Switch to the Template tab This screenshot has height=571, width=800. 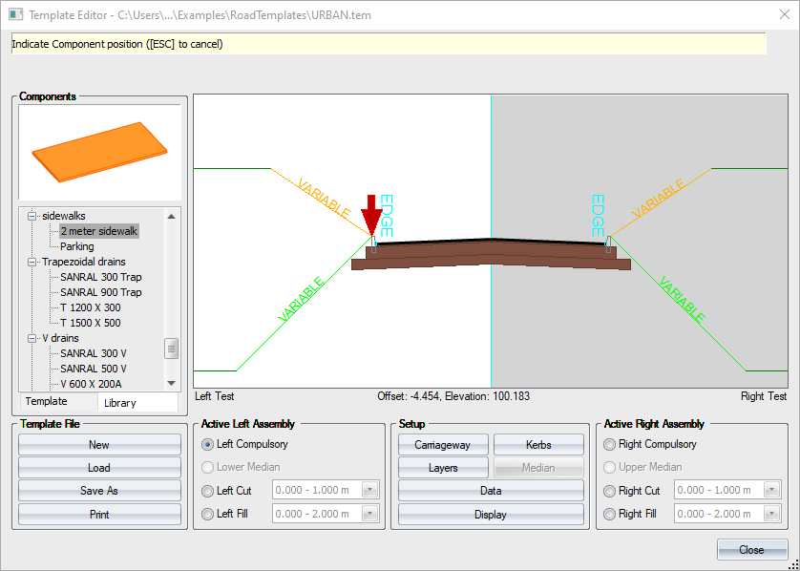(46, 402)
